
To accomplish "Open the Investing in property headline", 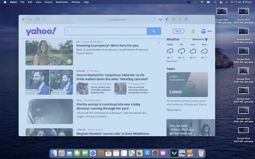I will (107, 45).
